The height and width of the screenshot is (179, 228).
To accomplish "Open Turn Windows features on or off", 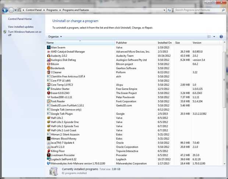I will (x=25, y=34).
